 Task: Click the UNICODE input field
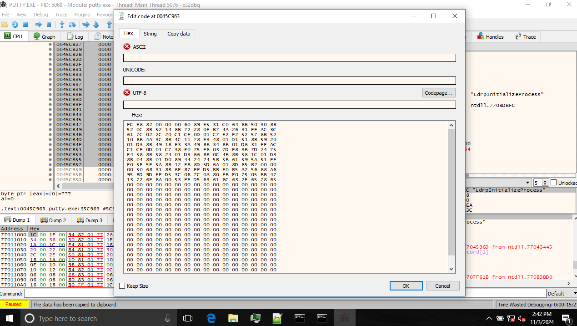[x=289, y=81]
